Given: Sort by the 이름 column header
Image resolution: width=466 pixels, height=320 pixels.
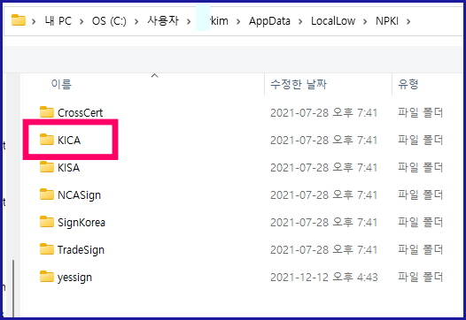Looking at the screenshot, I should point(61,84).
